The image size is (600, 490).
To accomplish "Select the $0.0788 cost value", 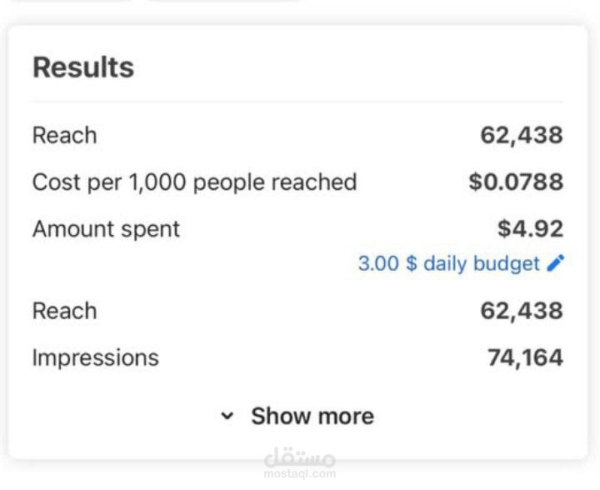I will pos(515,182).
